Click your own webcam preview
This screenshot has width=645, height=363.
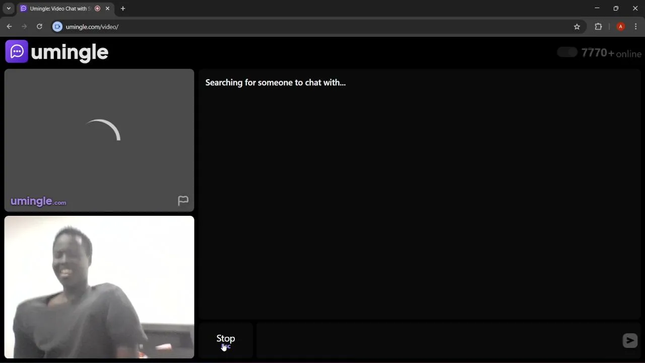coord(99,287)
